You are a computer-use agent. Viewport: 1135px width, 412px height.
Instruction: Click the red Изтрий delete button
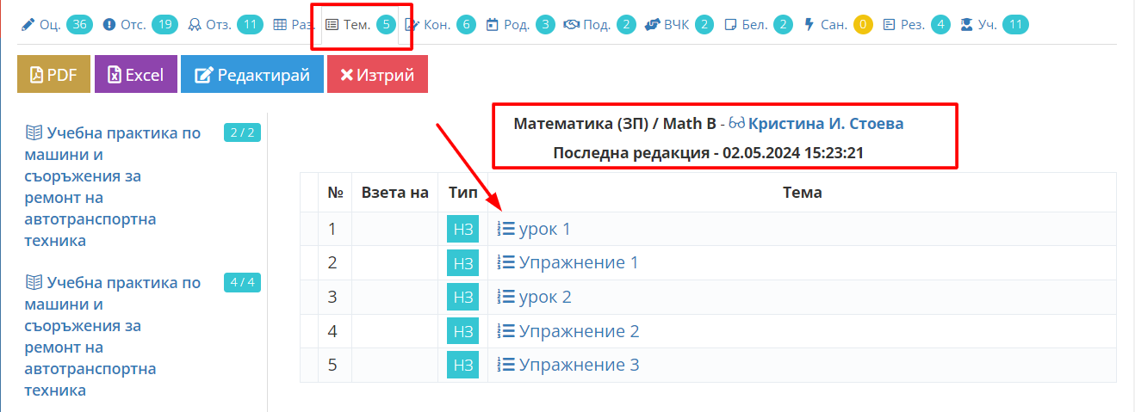[377, 74]
